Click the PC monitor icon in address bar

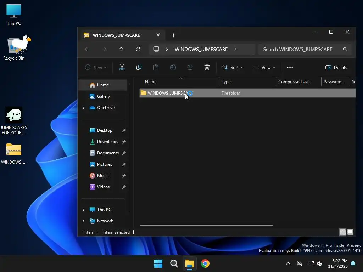156,49
